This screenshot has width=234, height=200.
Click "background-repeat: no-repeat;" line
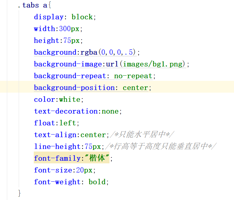(x=95, y=76)
